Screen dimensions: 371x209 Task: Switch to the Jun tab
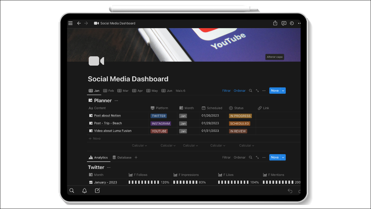point(167,91)
